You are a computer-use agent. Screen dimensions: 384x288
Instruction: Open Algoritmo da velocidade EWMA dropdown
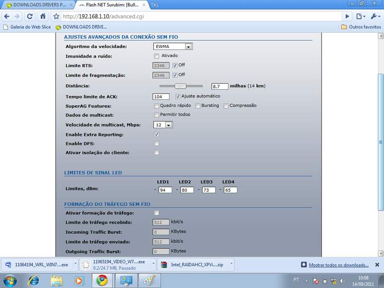pyautogui.click(x=173, y=46)
